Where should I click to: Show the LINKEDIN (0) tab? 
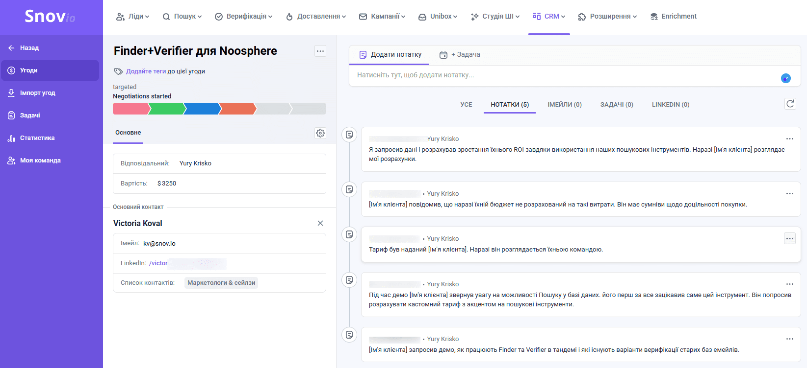tap(671, 105)
